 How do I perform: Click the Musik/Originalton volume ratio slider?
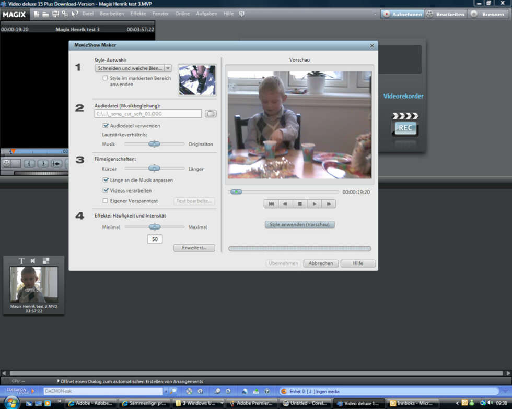tap(154, 144)
